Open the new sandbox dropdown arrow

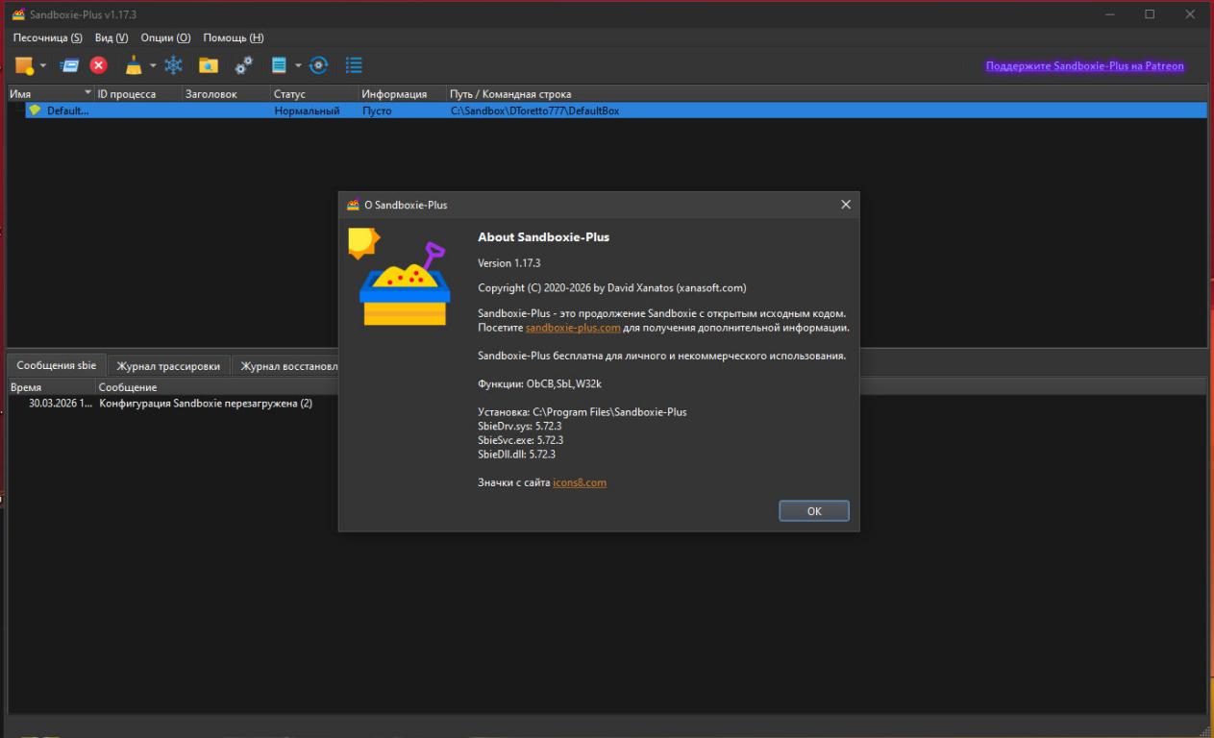click(43, 66)
